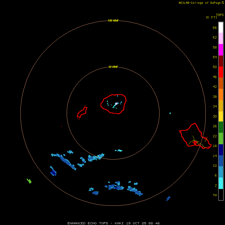This screenshot has width=225, height=225.
Task: Click legend value 2
Action: click(216, 185)
